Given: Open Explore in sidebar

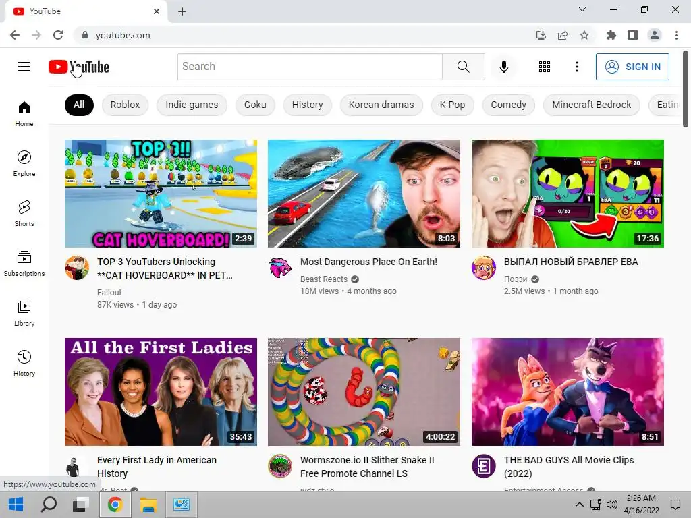Looking at the screenshot, I should coord(24,164).
